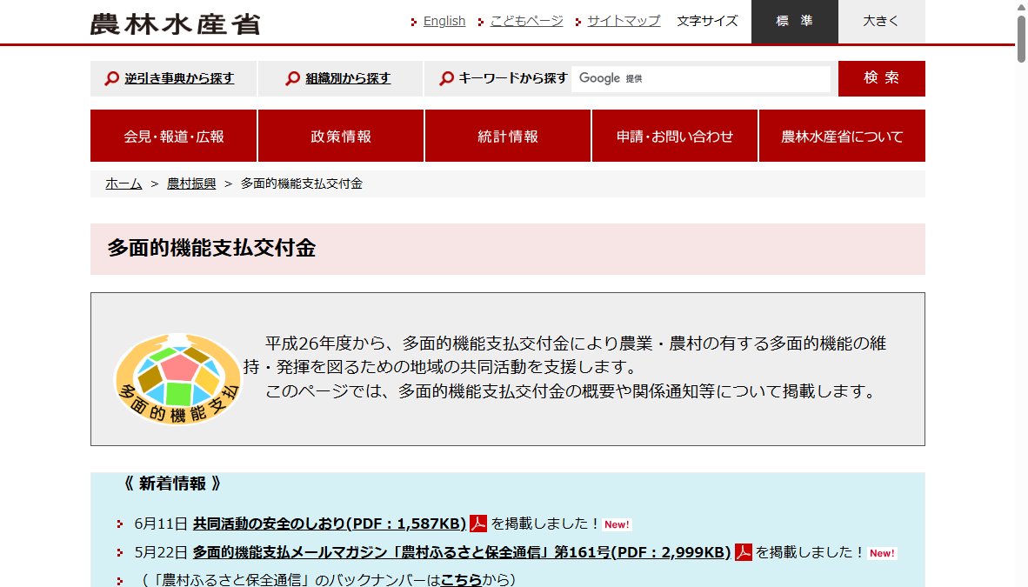Go to ホーム breadcrumb link

[123, 183]
